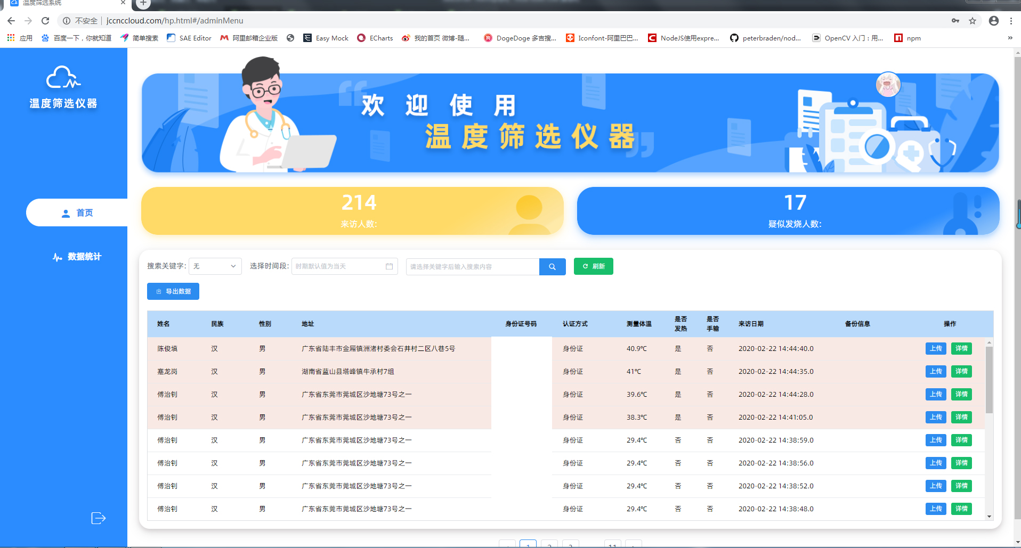Click 上传 for 陈俊填's record
The width and height of the screenshot is (1021, 548).
click(935, 349)
